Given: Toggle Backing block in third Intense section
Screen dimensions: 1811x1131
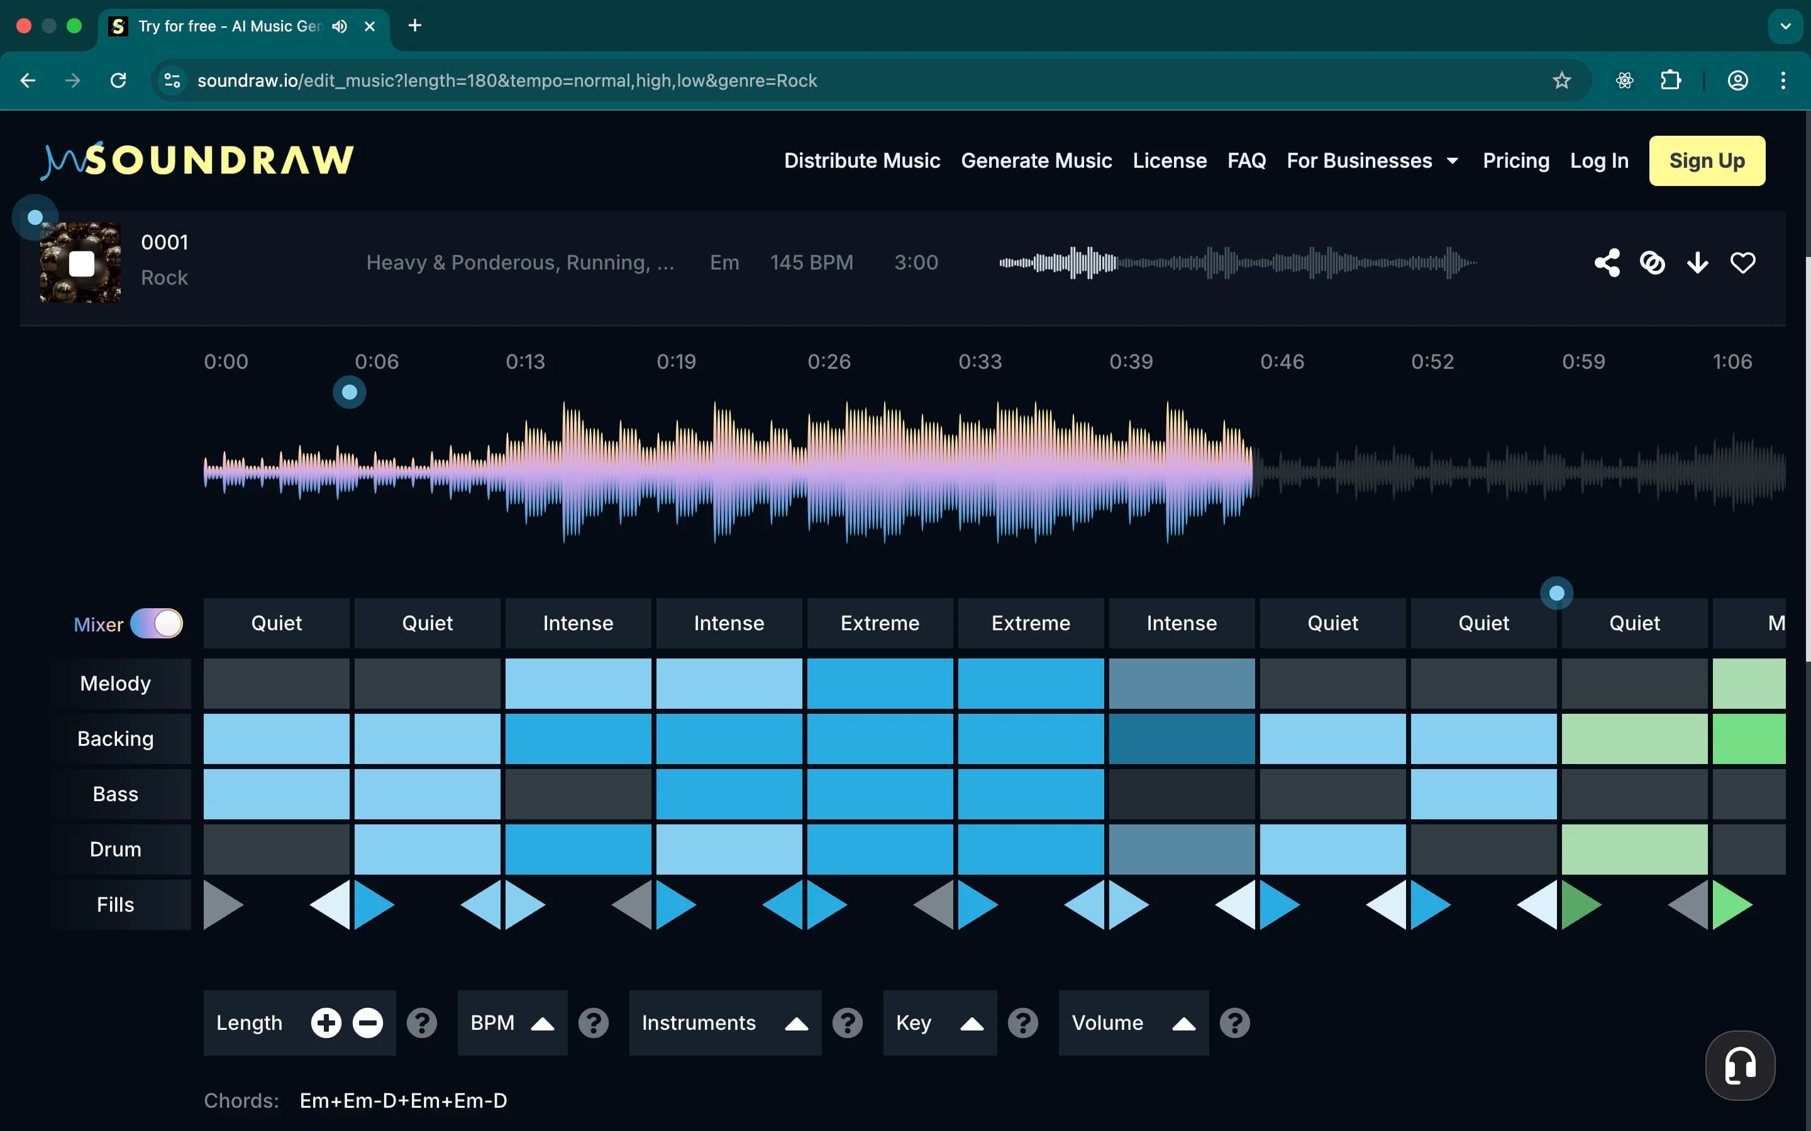Looking at the screenshot, I should [1182, 738].
